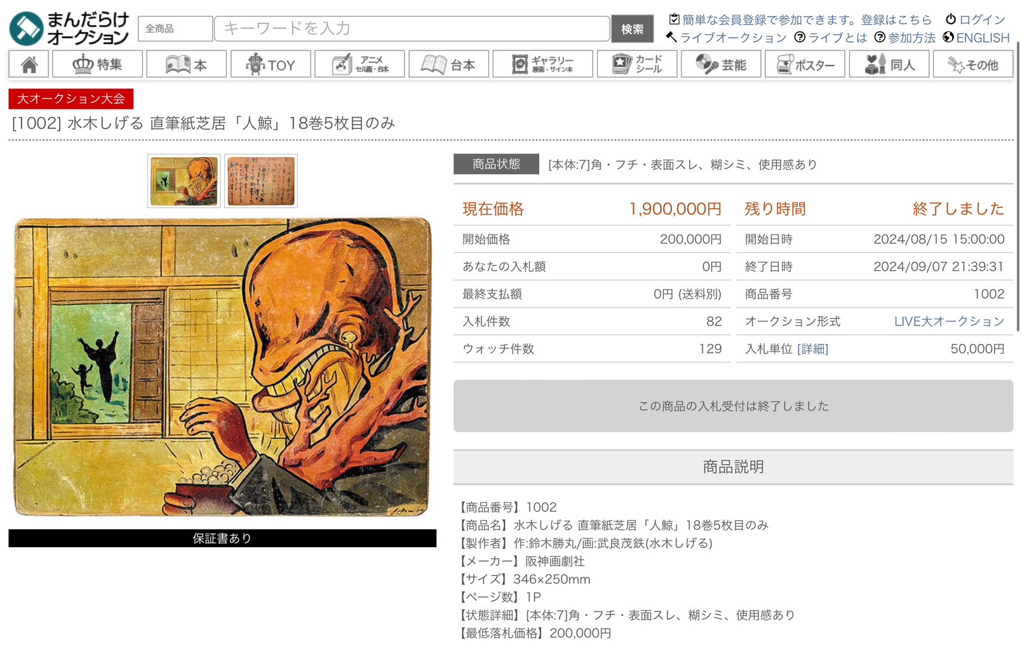Click the 終了しました remaining time status

pos(958,209)
